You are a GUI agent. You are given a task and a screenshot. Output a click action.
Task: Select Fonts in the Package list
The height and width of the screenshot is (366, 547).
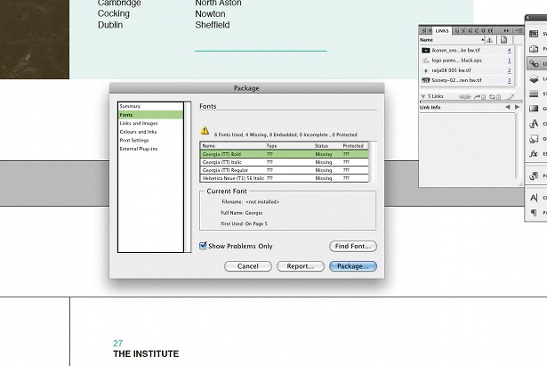click(x=150, y=115)
